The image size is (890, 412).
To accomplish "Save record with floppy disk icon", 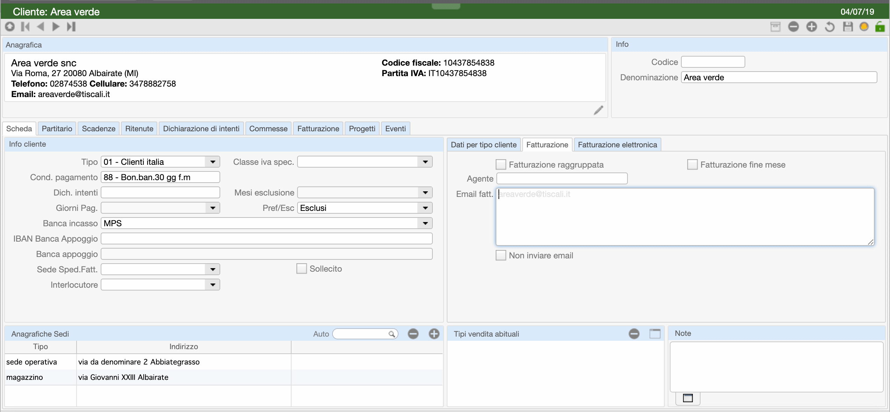I will tap(848, 27).
